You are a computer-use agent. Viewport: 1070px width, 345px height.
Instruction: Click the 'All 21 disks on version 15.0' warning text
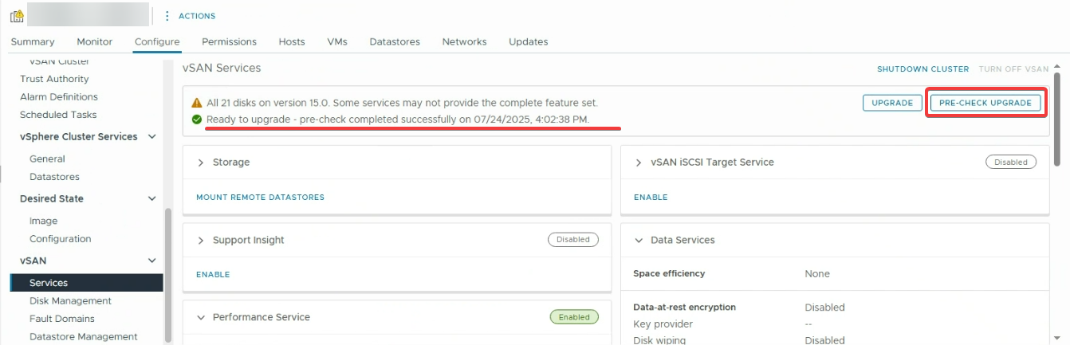402,104
